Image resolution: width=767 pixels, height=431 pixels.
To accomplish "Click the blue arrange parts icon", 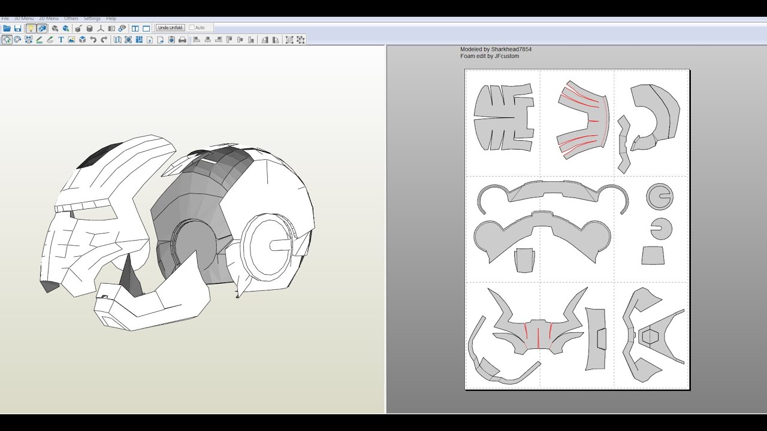I will click(x=139, y=40).
